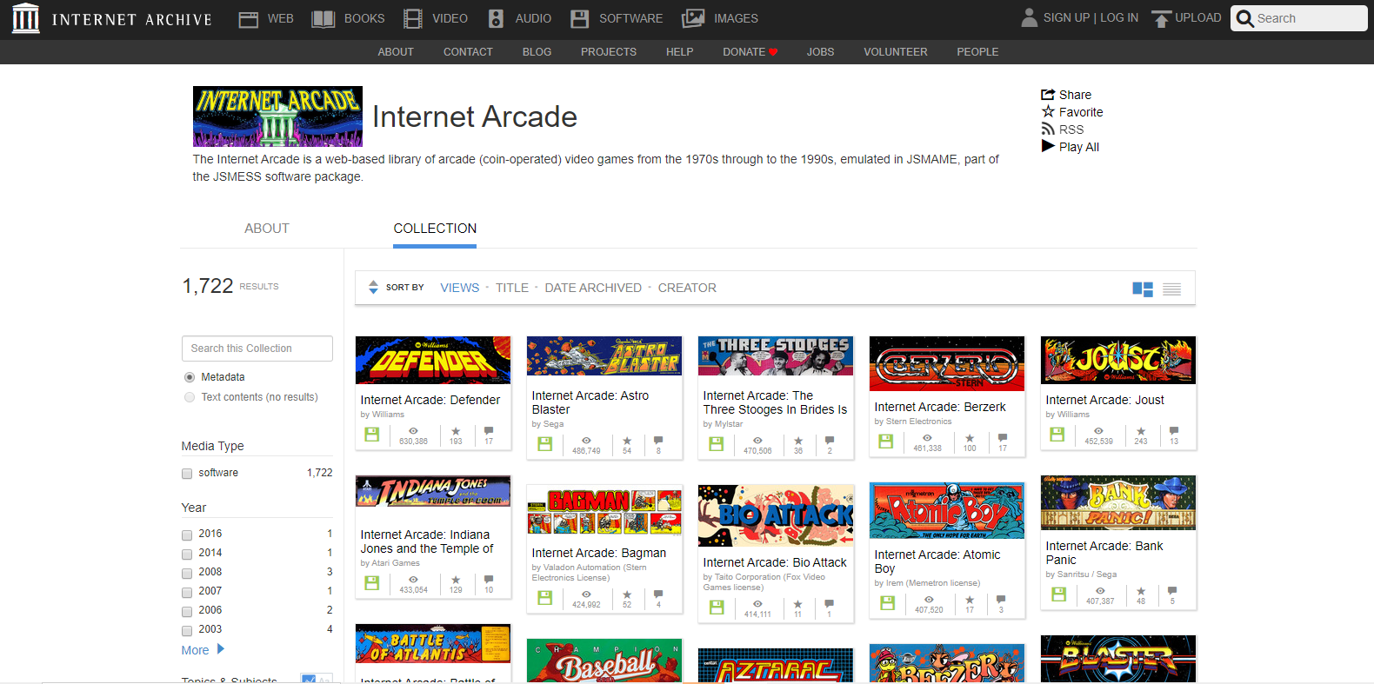Sort results by Creator
Image resolution: width=1374 pixels, height=684 pixels.
point(687,288)
